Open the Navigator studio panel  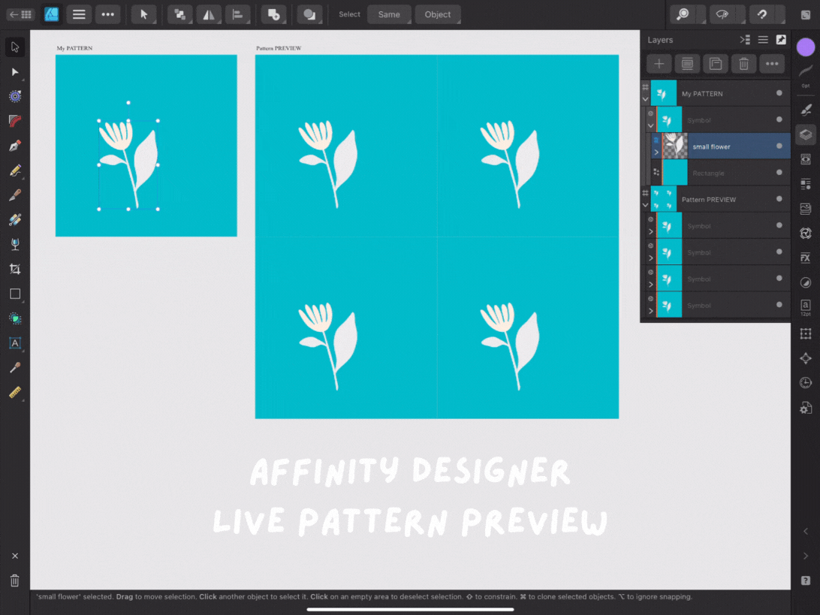(806, 357)
